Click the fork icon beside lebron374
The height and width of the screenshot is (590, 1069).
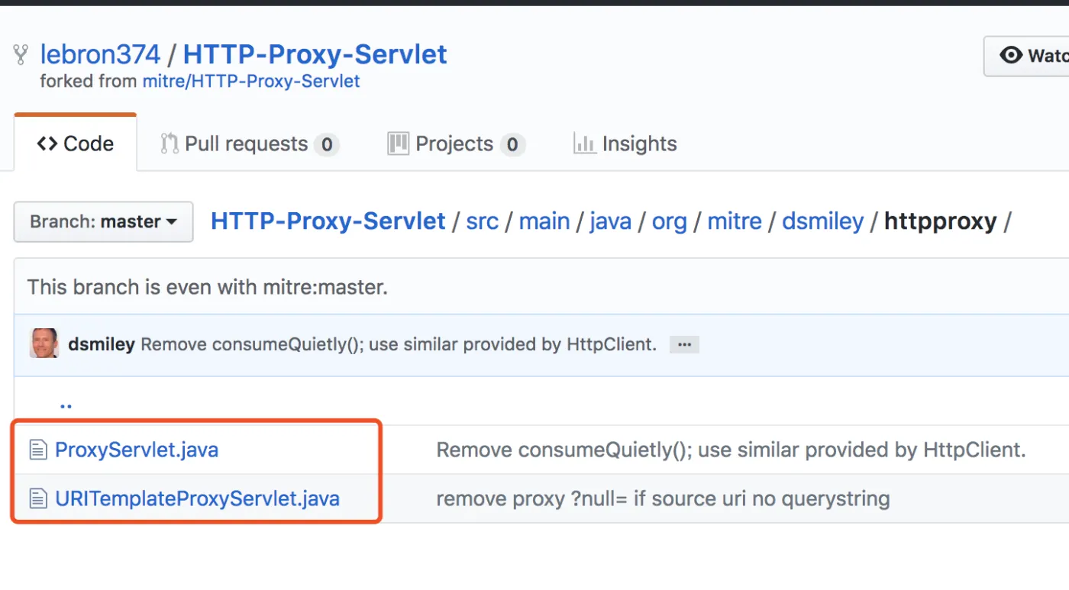pyautogui.click(x=21, y=55)
